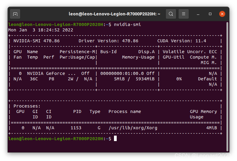
Task: Click the GPU Memory column header
Action: (204, 112)
